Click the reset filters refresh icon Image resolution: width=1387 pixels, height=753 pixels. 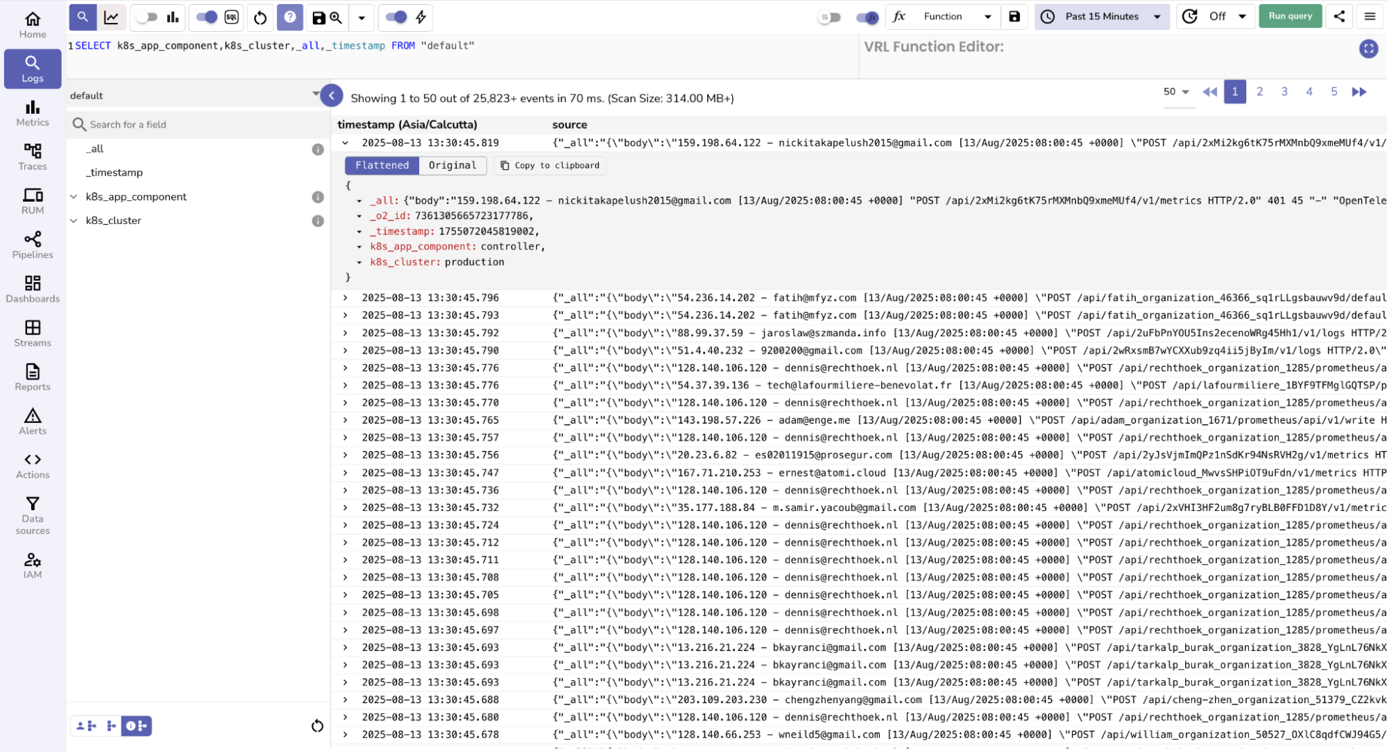point(260,17)
